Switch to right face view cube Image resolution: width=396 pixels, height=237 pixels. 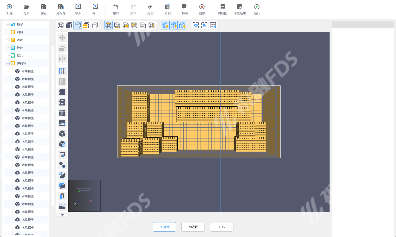[x=151, y=25]
